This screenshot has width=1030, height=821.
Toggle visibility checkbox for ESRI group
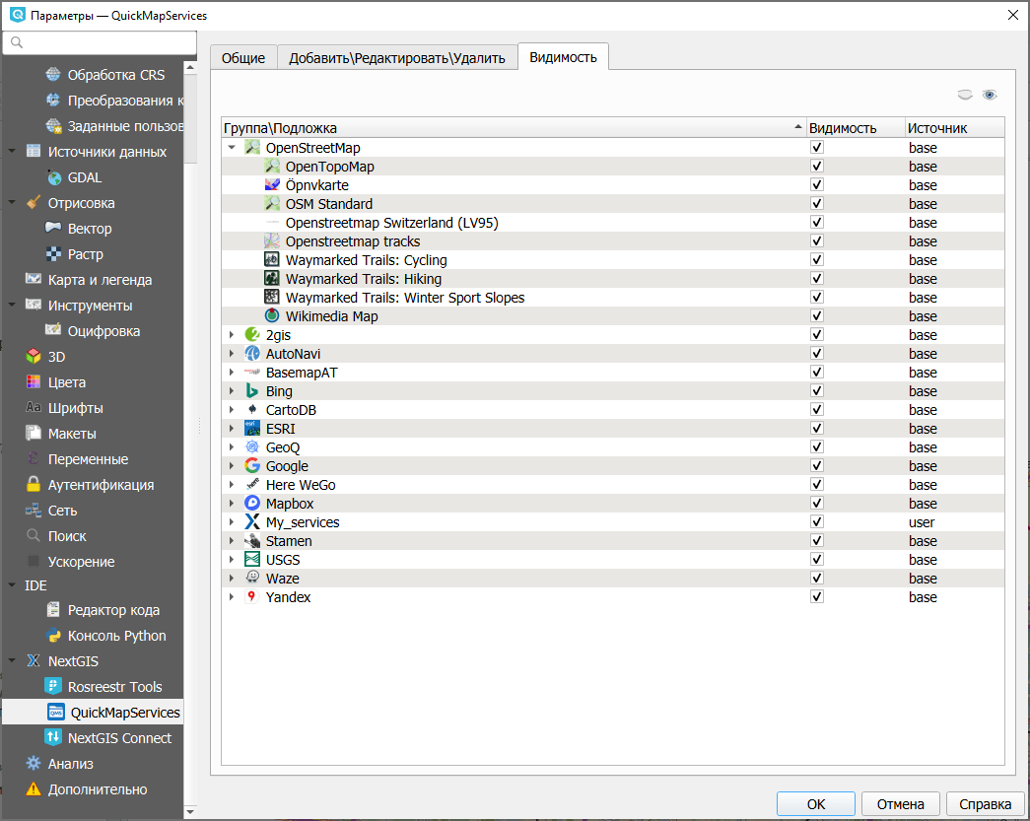[816, 429]
